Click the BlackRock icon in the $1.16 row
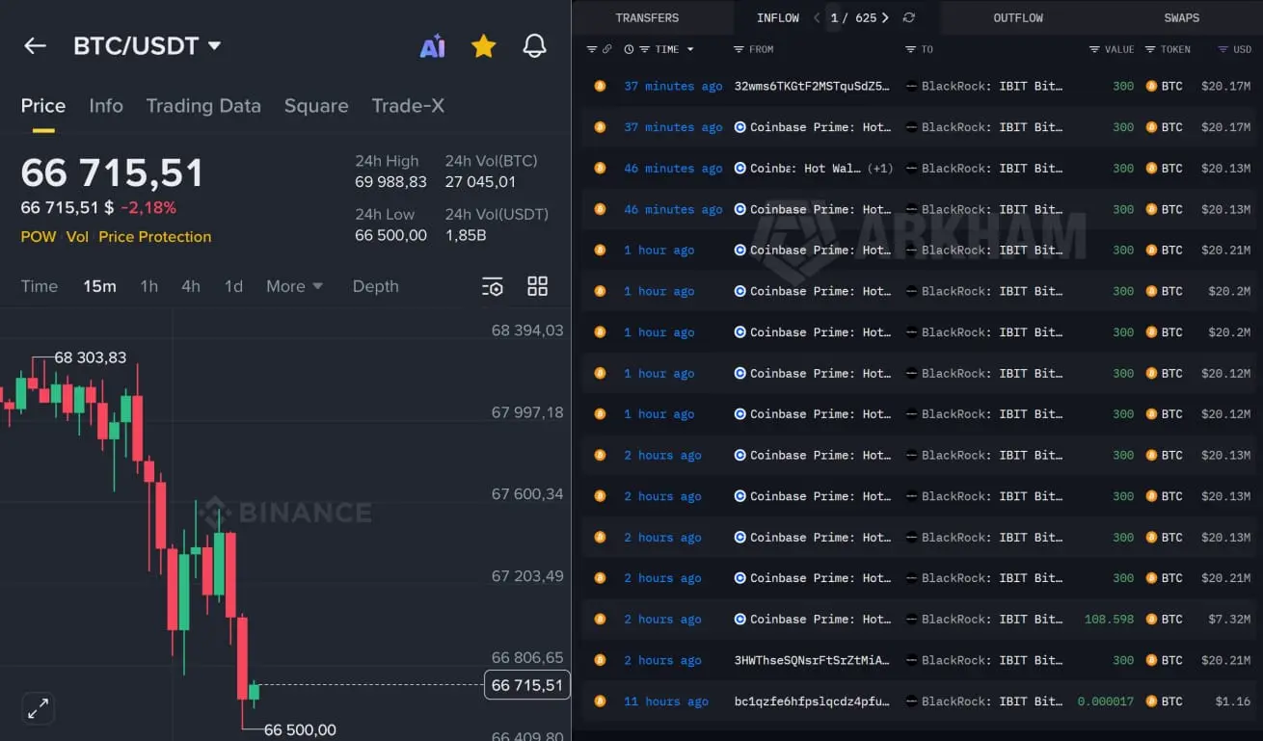1263x741 pixels. pyautogui.click(x=911, y=701)
